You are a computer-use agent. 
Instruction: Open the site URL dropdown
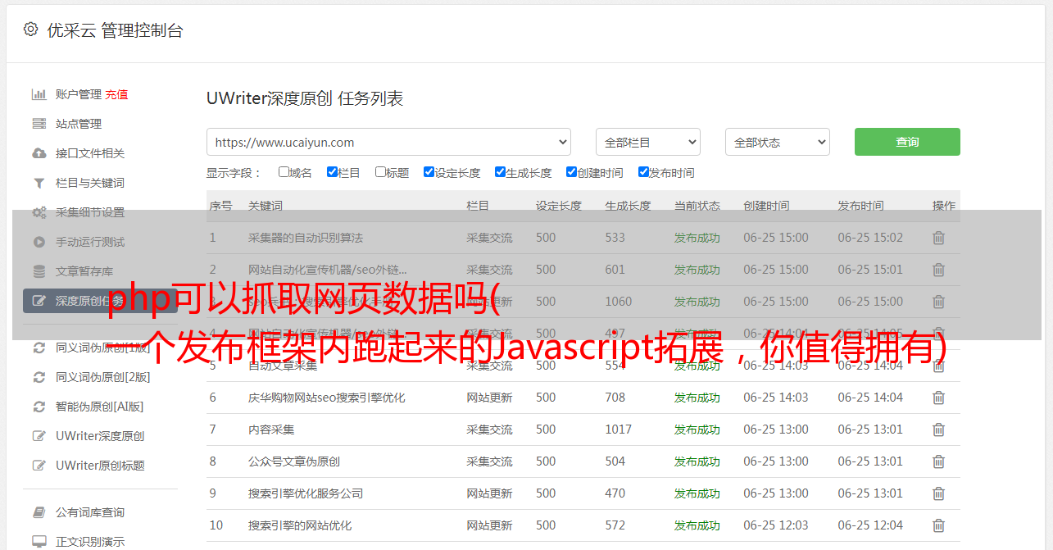388,142
